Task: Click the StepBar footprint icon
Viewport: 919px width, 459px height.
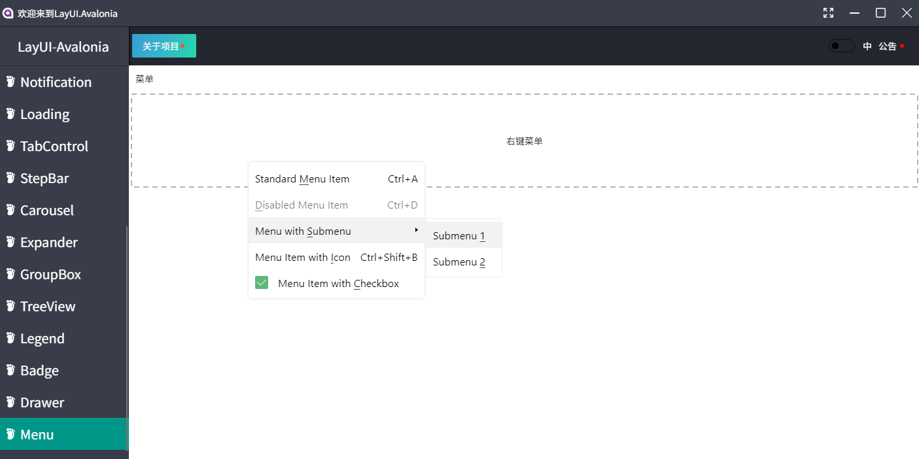Action: (10, 178)
